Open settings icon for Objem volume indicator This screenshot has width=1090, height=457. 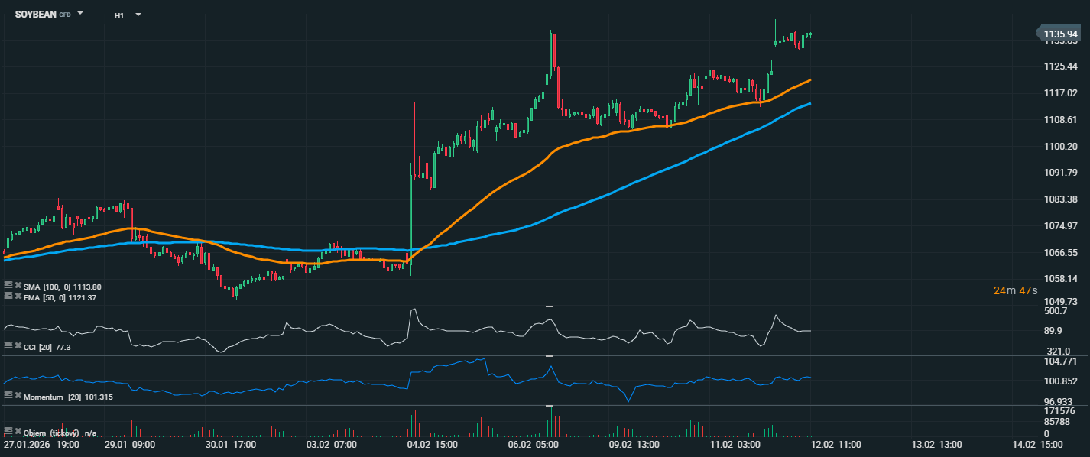coord(8,432)
